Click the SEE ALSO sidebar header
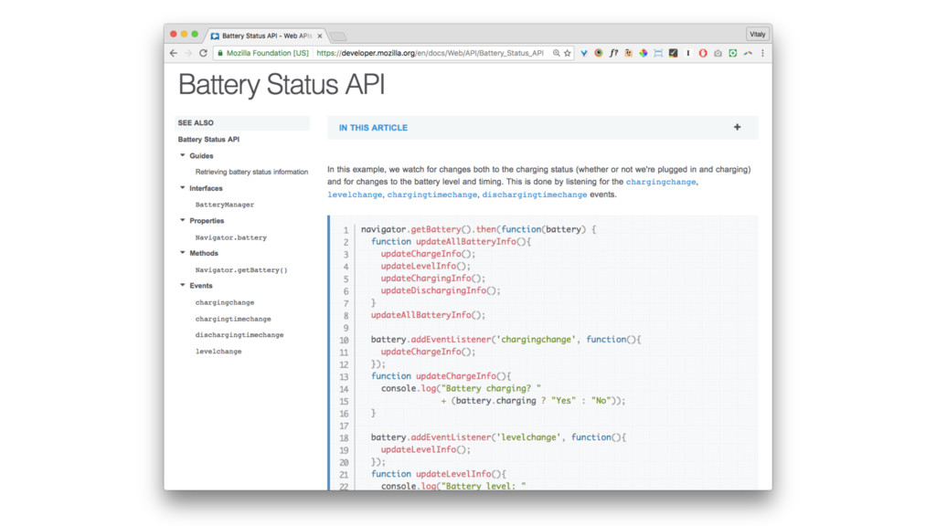This screenshot has height=526, width=936. (x=241, y=123)
